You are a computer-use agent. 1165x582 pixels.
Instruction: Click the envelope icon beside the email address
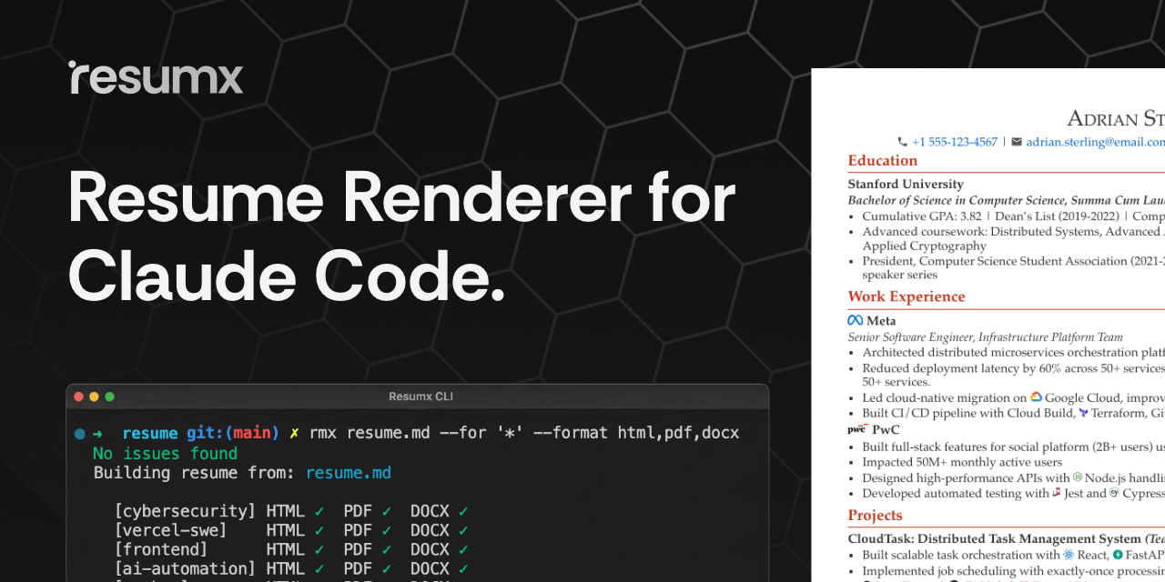pyautogui.click(x=1017, y=142)
